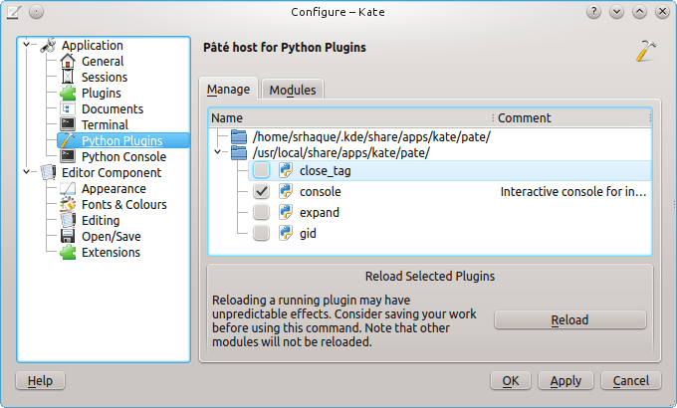Click the Python icon next to close_tag
Screen dimensions: 677x408
point(286,170)
